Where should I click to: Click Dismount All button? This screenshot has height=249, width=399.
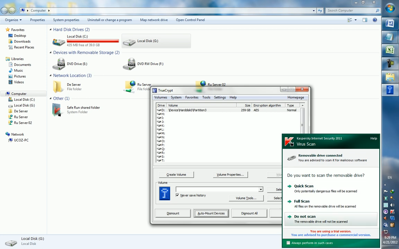tap(249, 213)
